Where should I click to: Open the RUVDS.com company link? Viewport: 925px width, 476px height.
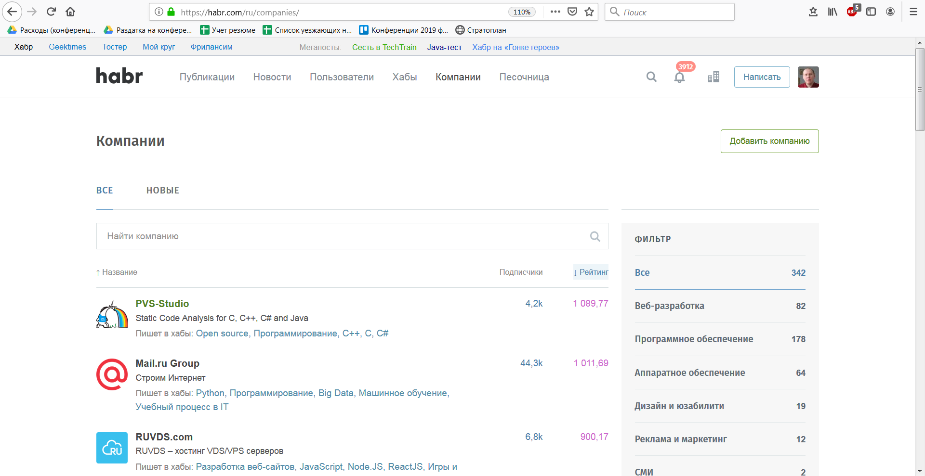164,437
